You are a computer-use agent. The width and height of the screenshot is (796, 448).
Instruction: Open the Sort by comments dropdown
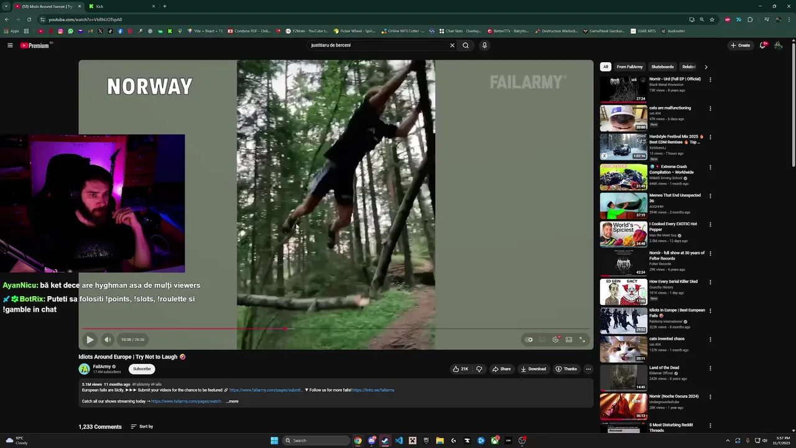[x=142, y=427]
